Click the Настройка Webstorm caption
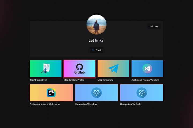This screenshot has height=128, width=193. (87, 104)
